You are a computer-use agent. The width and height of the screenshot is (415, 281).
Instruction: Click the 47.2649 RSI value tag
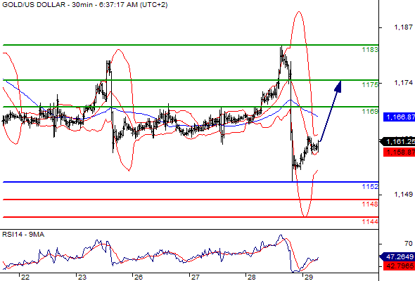point(398,256)
